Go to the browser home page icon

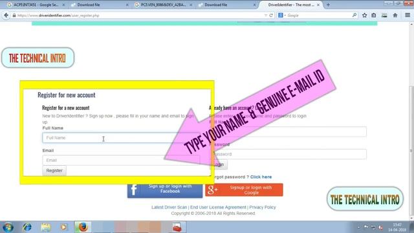pyautogui.click(x=395, y=16)
